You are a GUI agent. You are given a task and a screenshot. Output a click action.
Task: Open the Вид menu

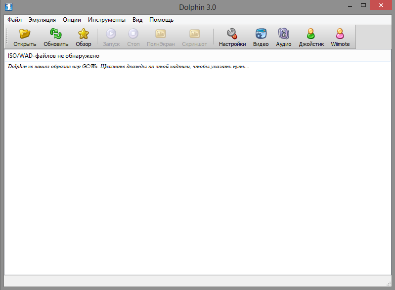coord(137,20)
